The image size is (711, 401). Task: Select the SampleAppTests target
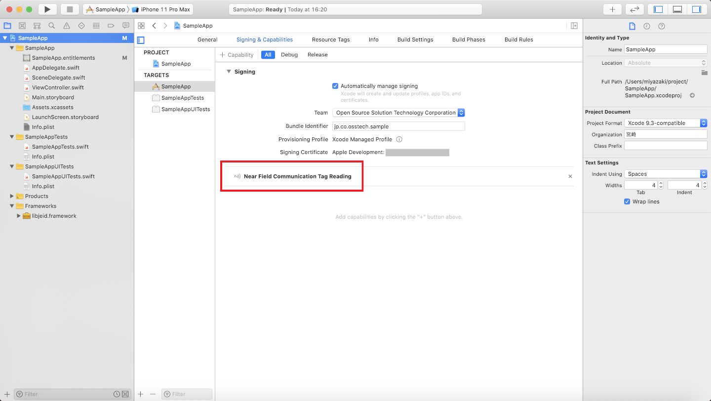182,98
